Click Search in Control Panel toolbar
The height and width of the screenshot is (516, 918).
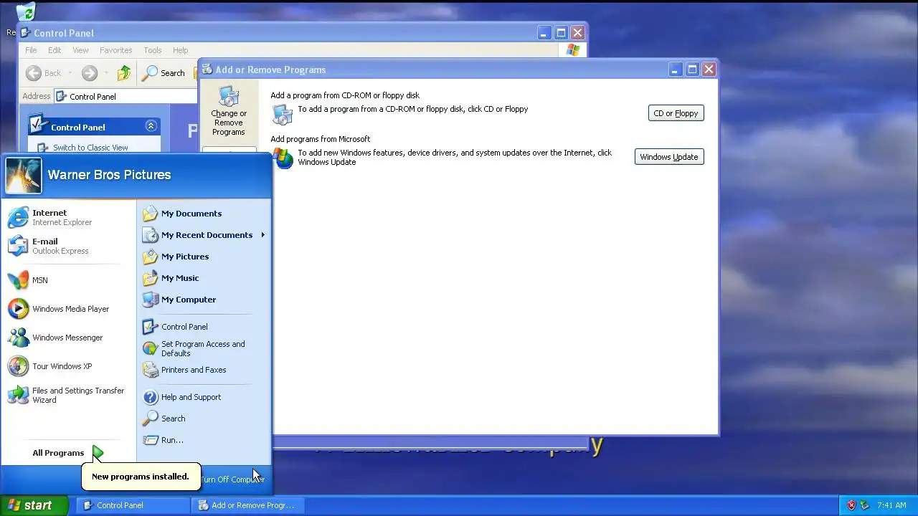click(164, 73)
